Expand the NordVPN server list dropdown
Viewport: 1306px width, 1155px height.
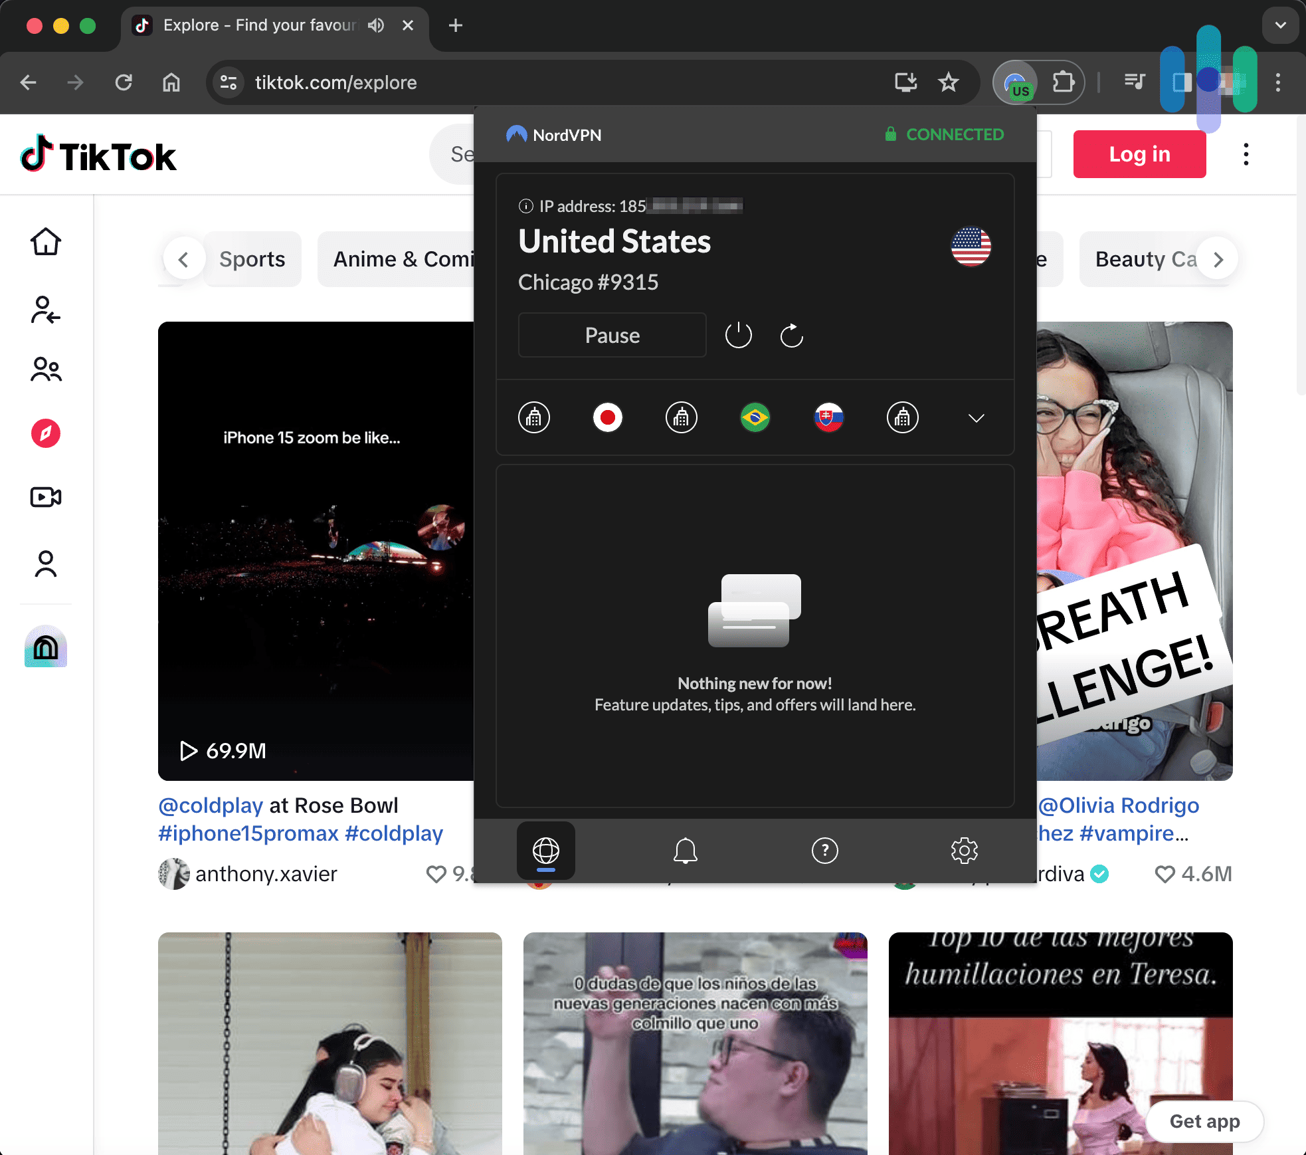coord(976,417)
